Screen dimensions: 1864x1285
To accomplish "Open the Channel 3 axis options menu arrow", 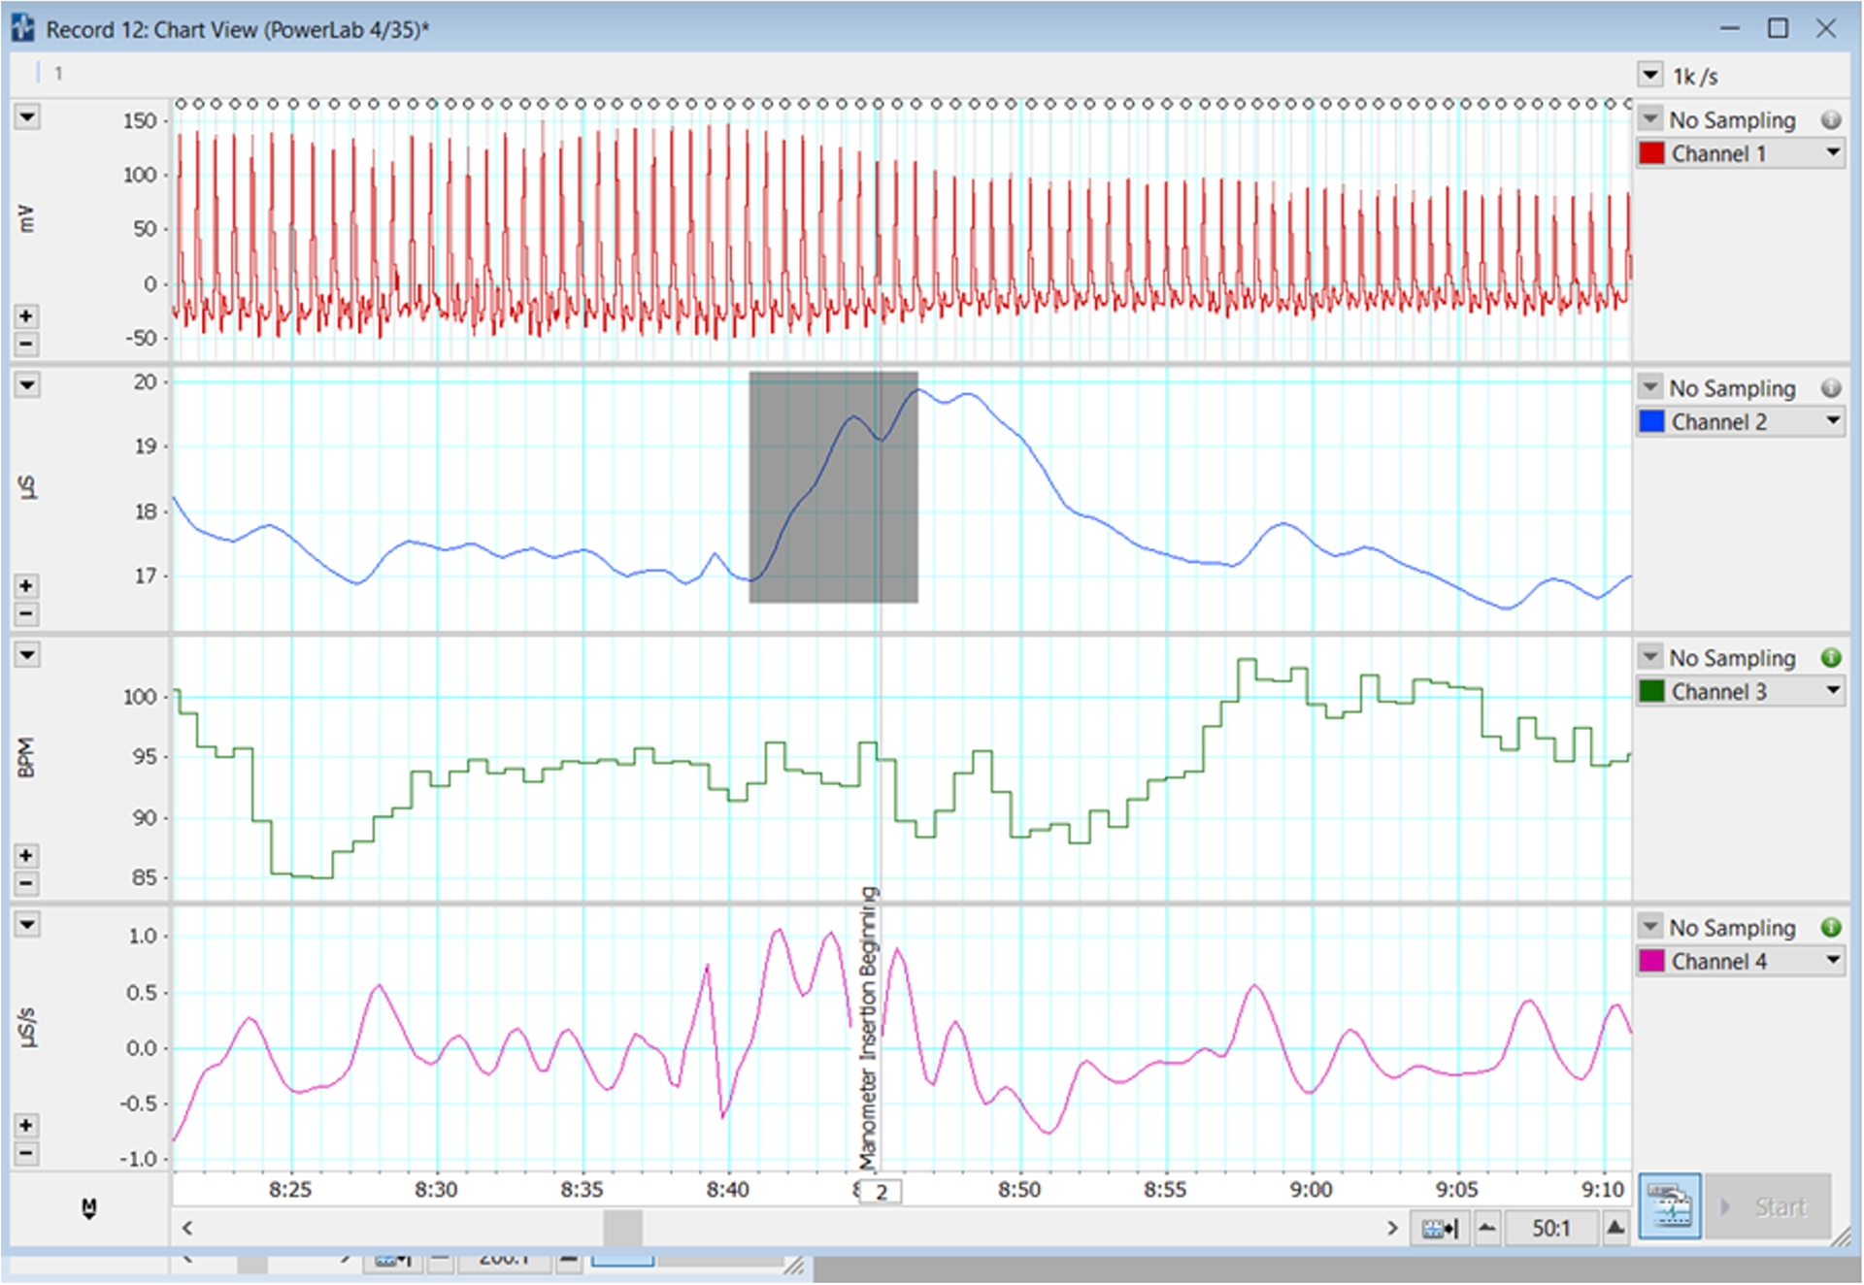I will click(27, 655).
